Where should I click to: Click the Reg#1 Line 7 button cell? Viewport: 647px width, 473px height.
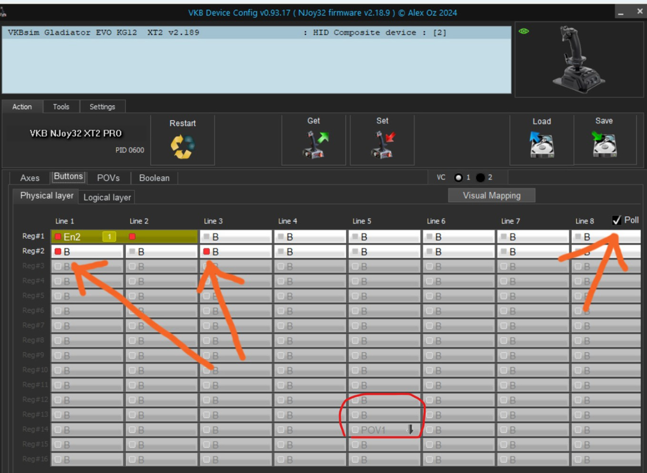coord(533,237)
